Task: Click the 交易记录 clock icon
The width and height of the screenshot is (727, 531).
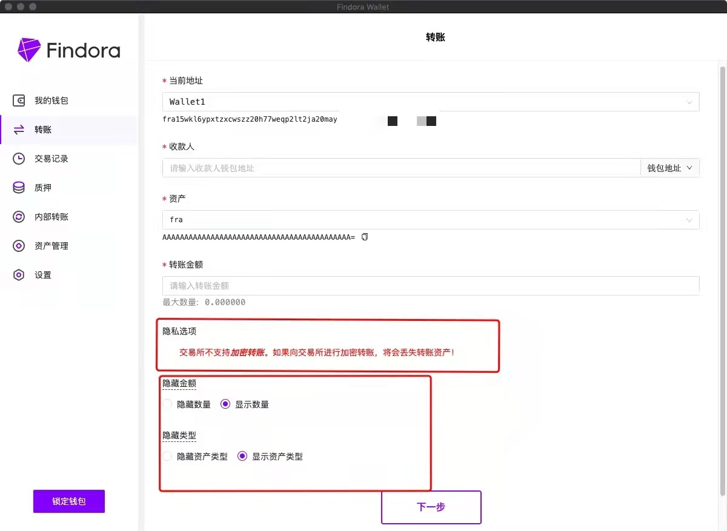Action: pyautogui.click(x=19, y=159)
